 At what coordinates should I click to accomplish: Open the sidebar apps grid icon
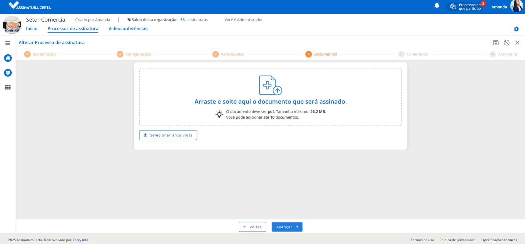pos(8,87)
